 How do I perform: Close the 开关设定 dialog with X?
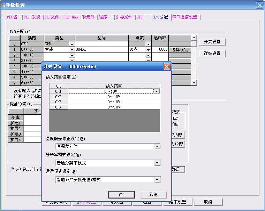click(x=167, y=67)
